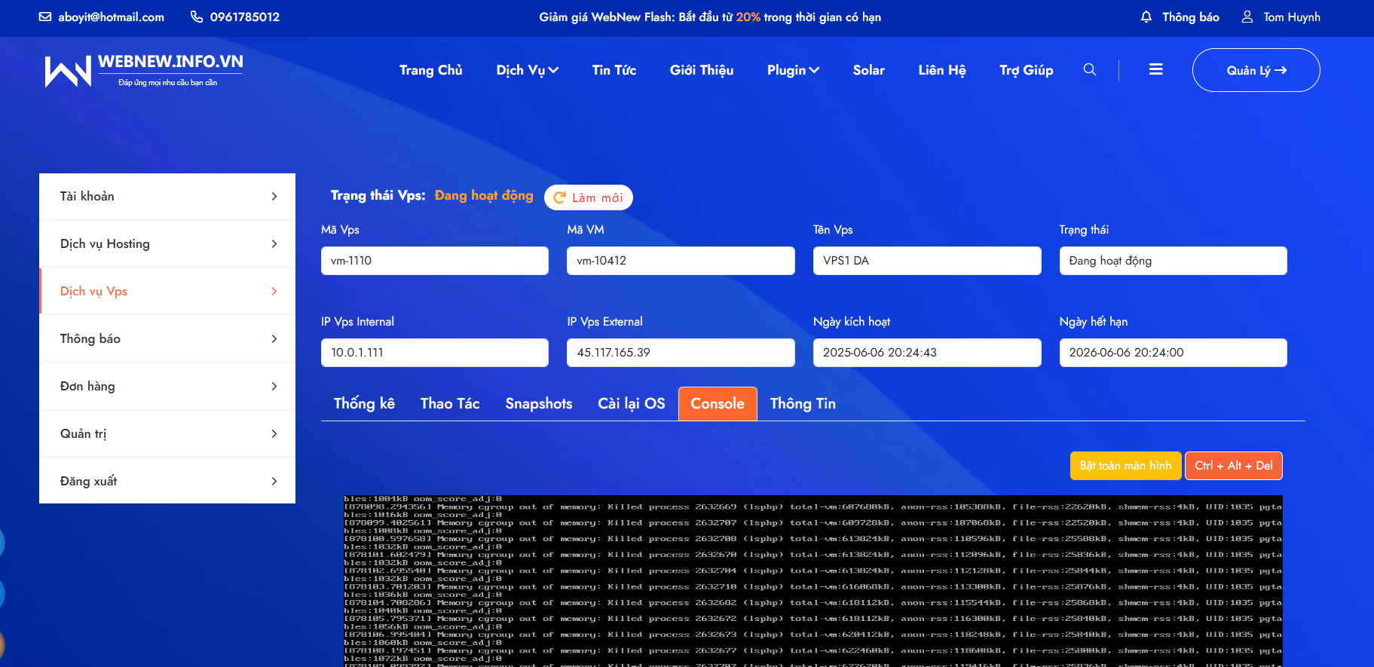Click the refresh icon in Làm mới
The image size is (1374, 667).
click(559, 197)
